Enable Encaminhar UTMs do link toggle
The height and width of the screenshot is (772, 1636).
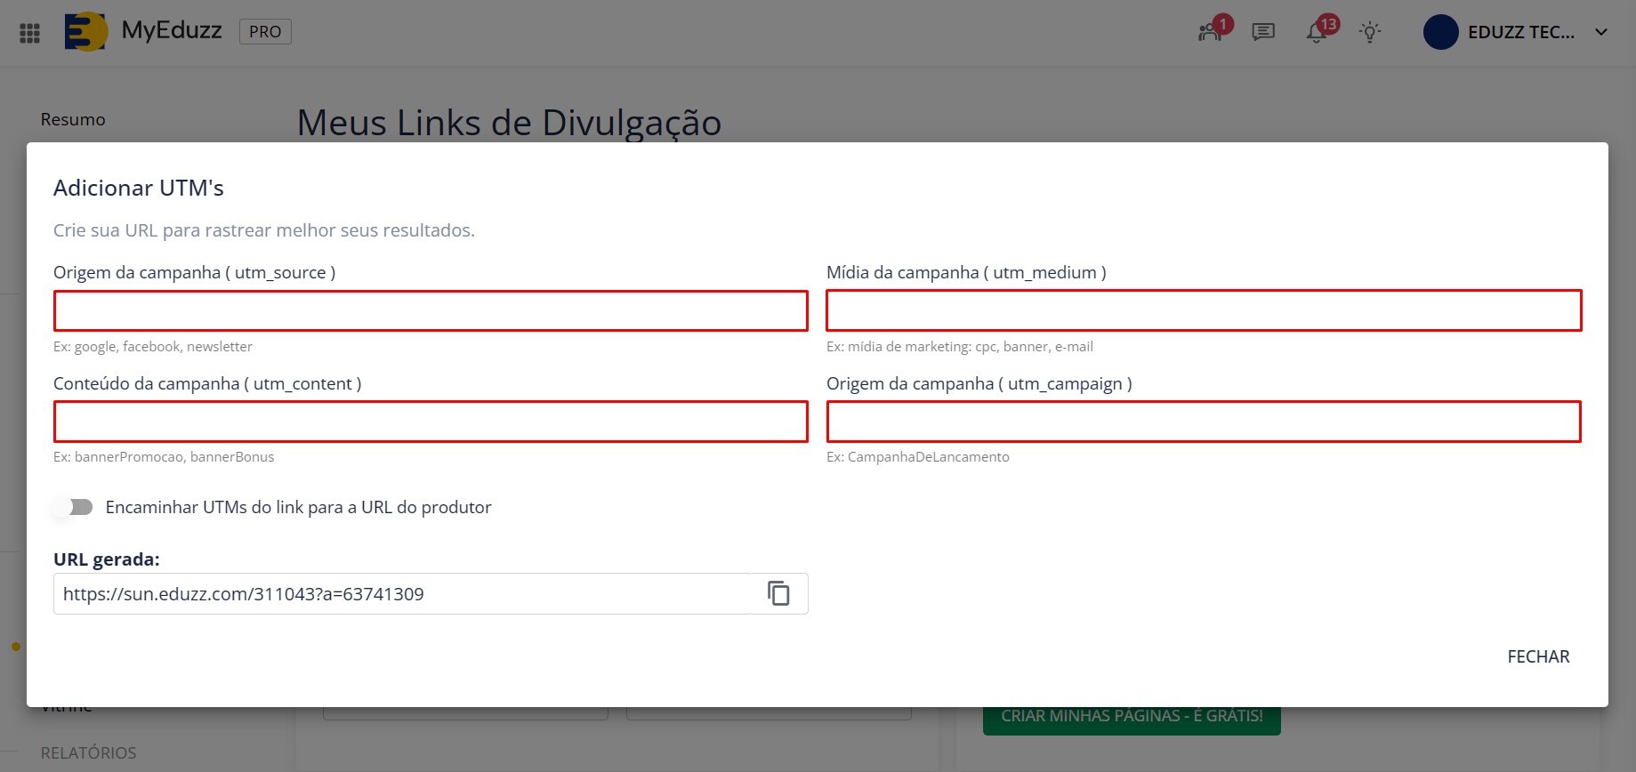73,507
